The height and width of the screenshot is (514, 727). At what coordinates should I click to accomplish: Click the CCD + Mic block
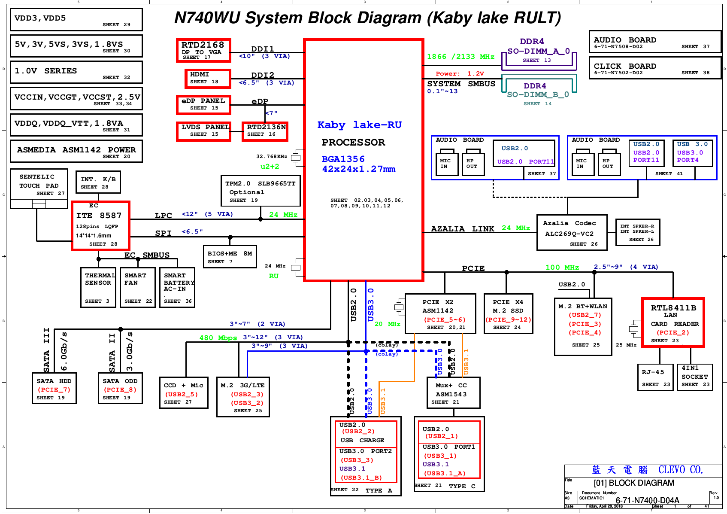click(184, 392)
